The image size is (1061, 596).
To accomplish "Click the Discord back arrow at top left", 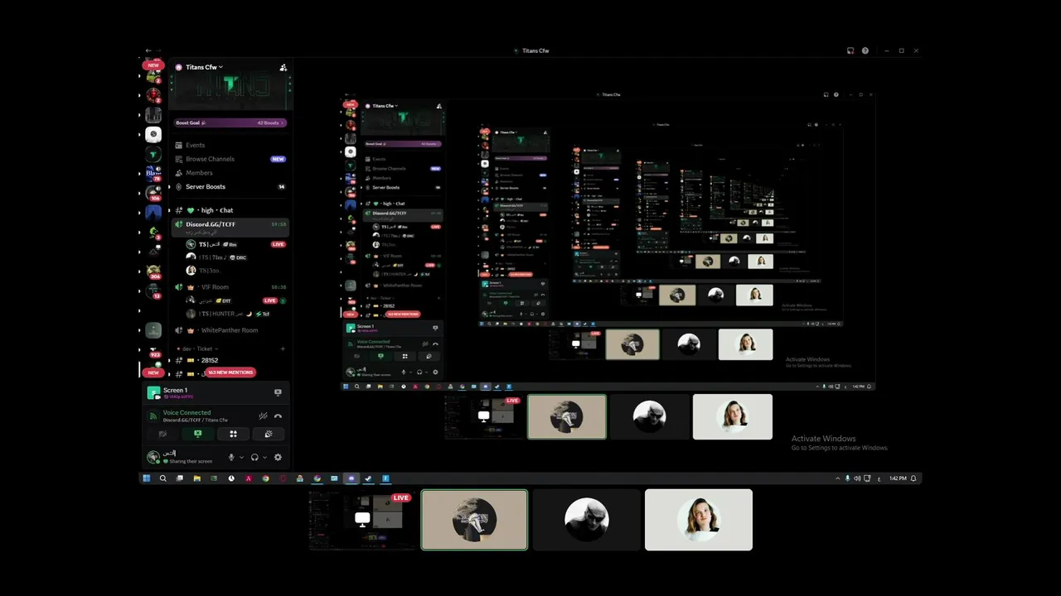I will click(148, 50).
